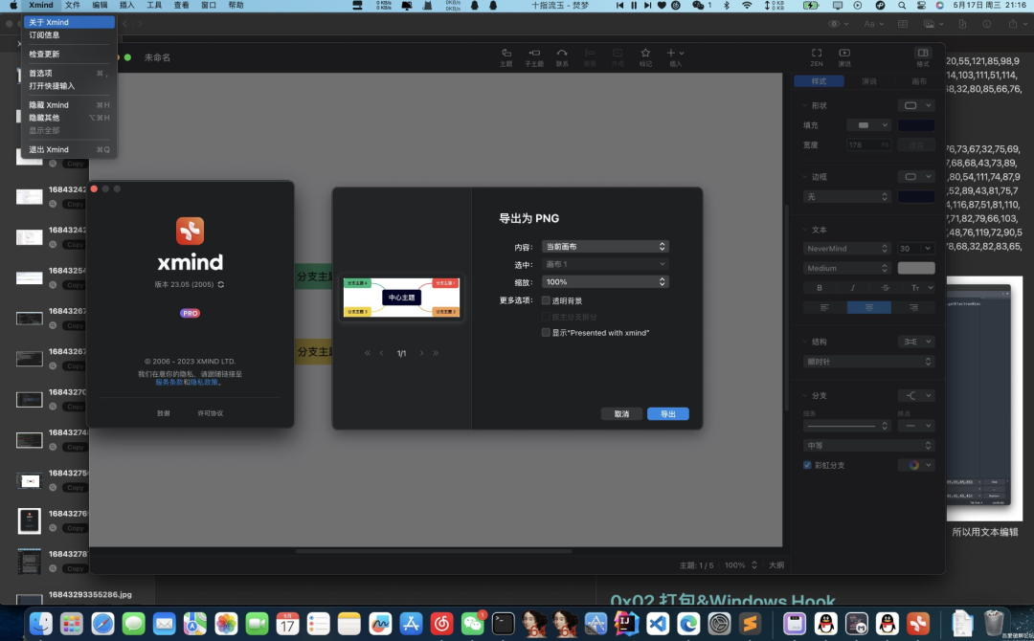
Task: Collapse the text (文本) section
Action: [805, 230]
